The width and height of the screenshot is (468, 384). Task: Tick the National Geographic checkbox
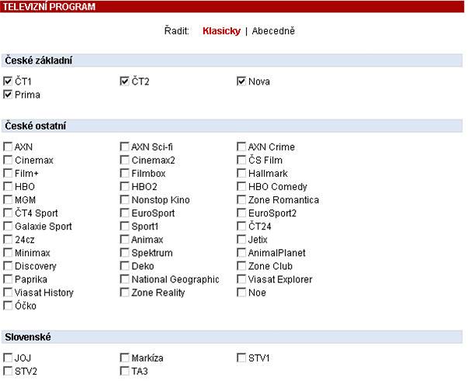point(124,279)
